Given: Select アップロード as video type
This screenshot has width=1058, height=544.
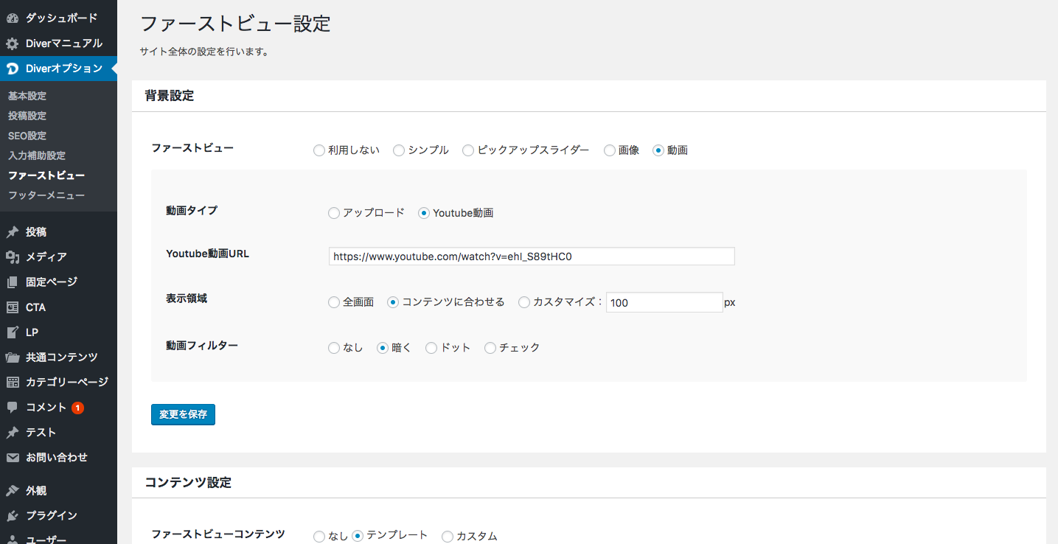Looking at the screenshot, I should pos(334,213).
